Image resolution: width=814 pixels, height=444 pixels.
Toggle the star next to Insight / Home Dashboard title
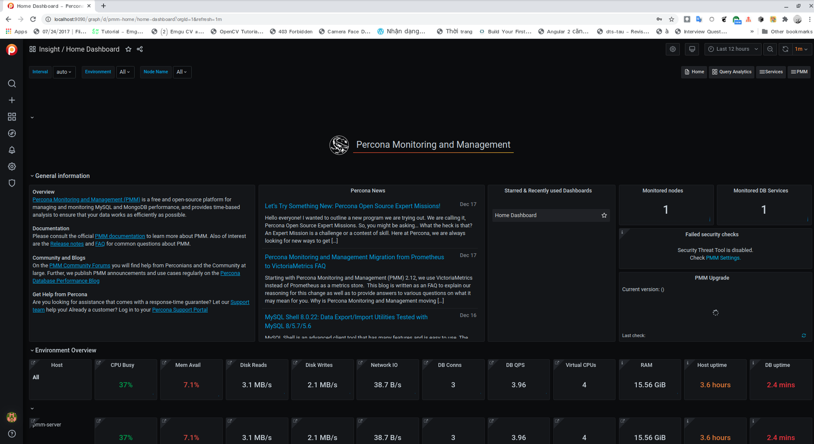128,49
